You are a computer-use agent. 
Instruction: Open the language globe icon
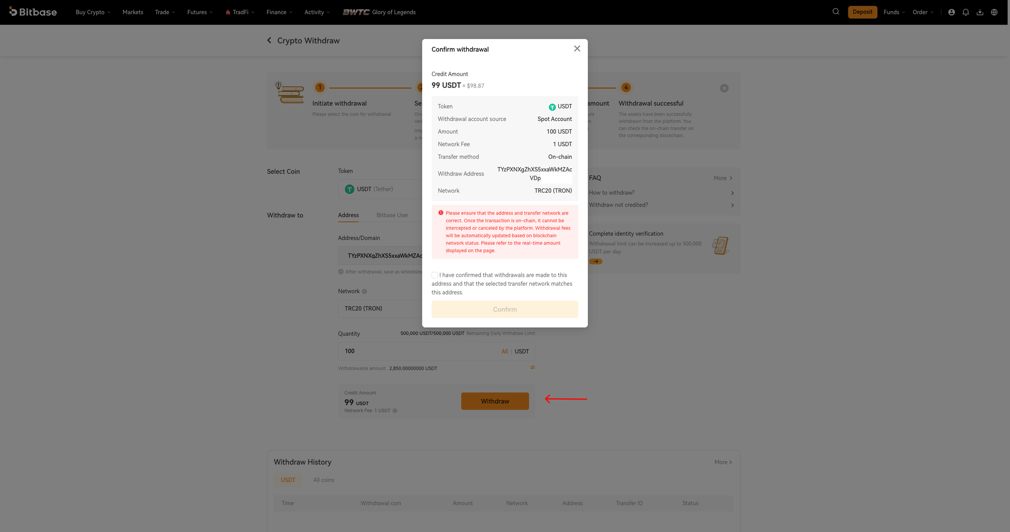coord(994,12)
